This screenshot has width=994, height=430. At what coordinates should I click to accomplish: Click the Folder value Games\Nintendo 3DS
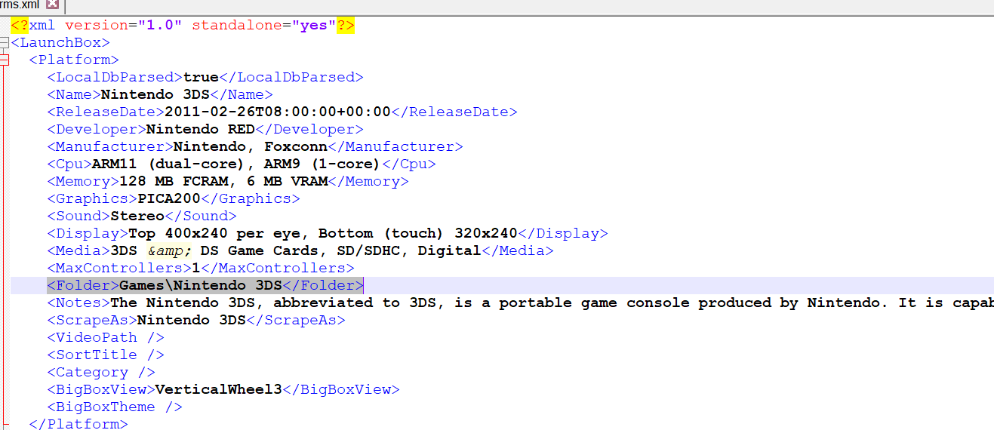coord(201,285)
